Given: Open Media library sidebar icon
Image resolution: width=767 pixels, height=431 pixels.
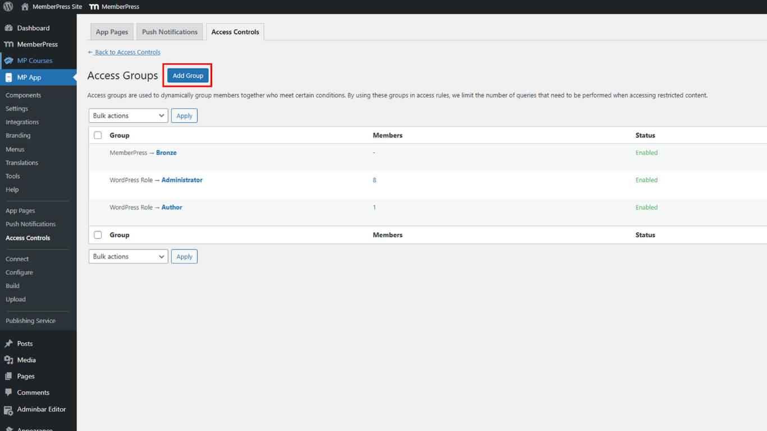Looking at the screenshot, I should pos(8,360).
